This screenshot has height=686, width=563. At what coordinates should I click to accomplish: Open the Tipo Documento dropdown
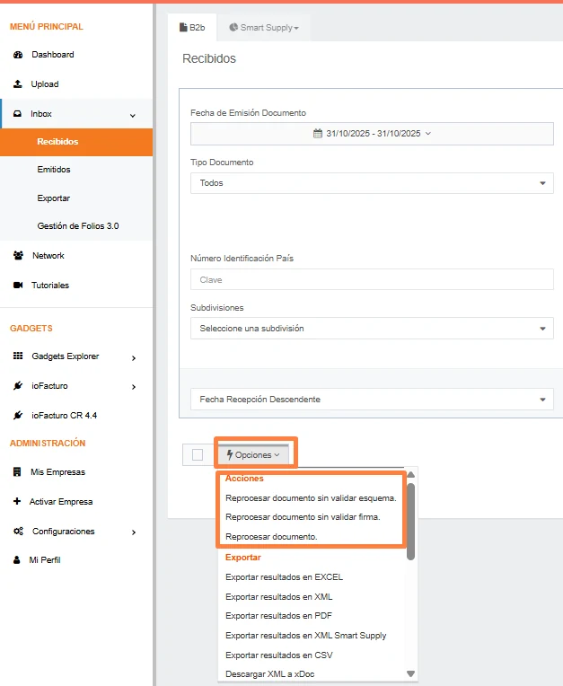pos(372,183)
